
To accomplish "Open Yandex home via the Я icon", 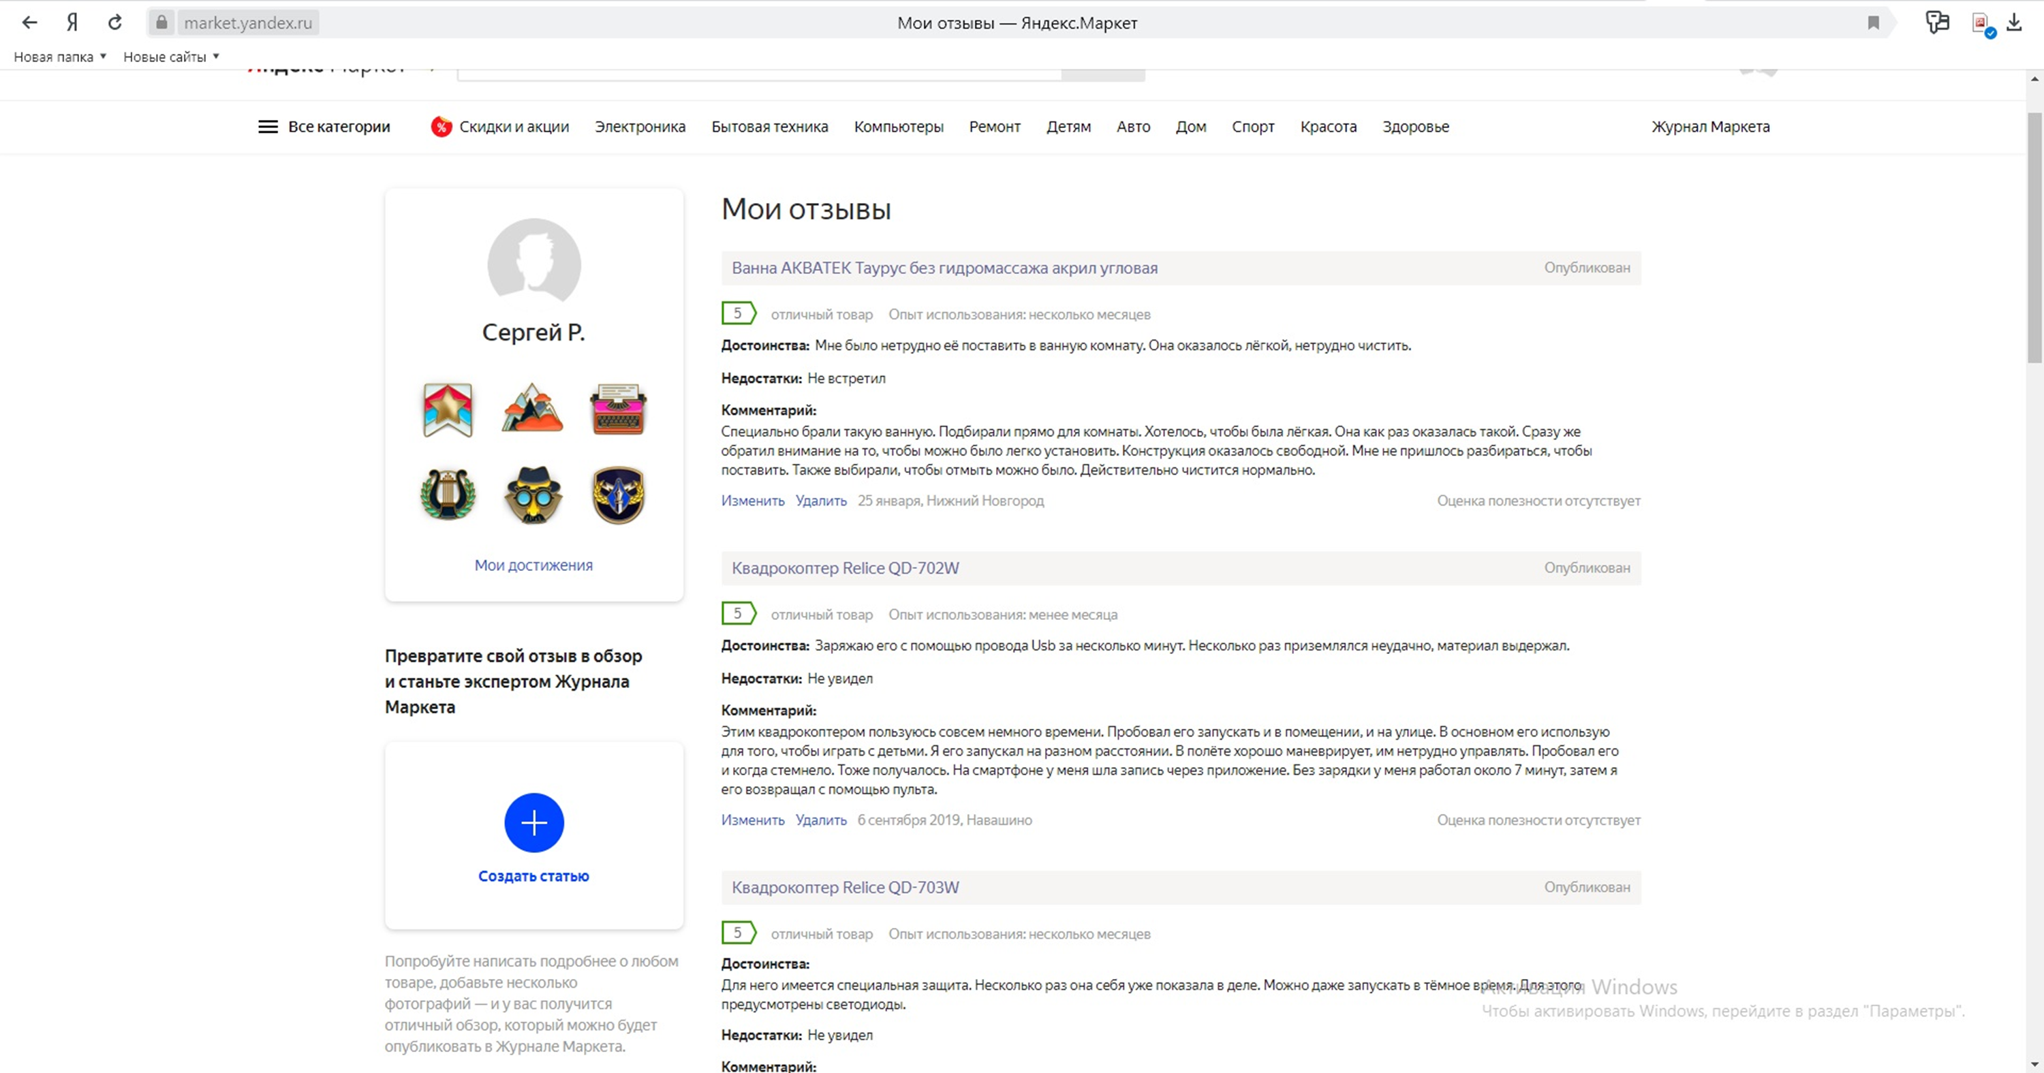I will coord(72,23).
